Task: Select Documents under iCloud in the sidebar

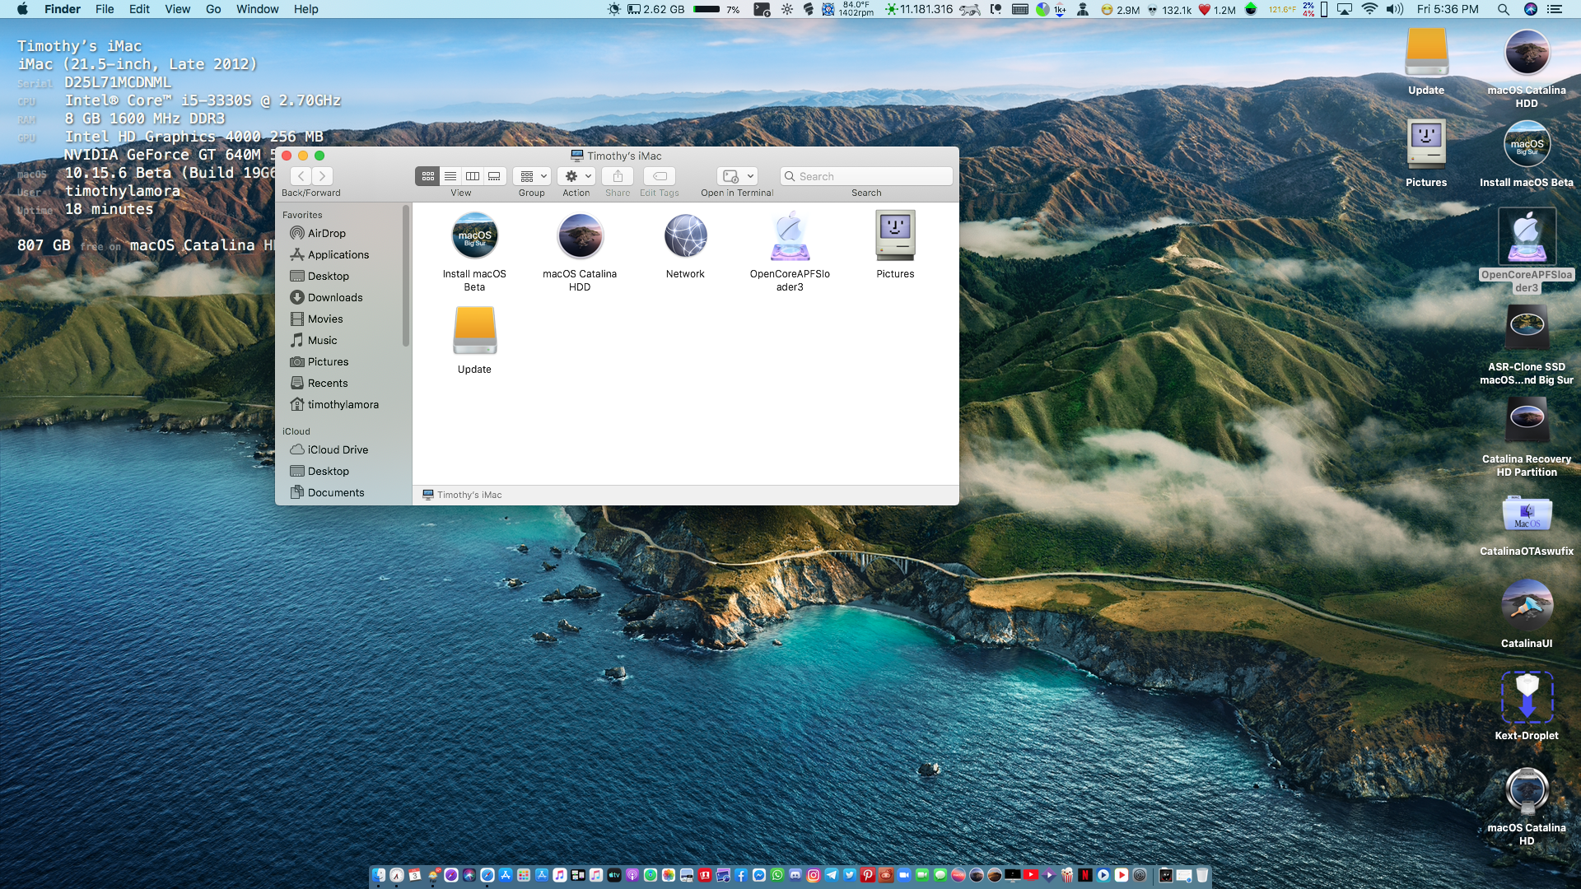Action: coord(327,492)
